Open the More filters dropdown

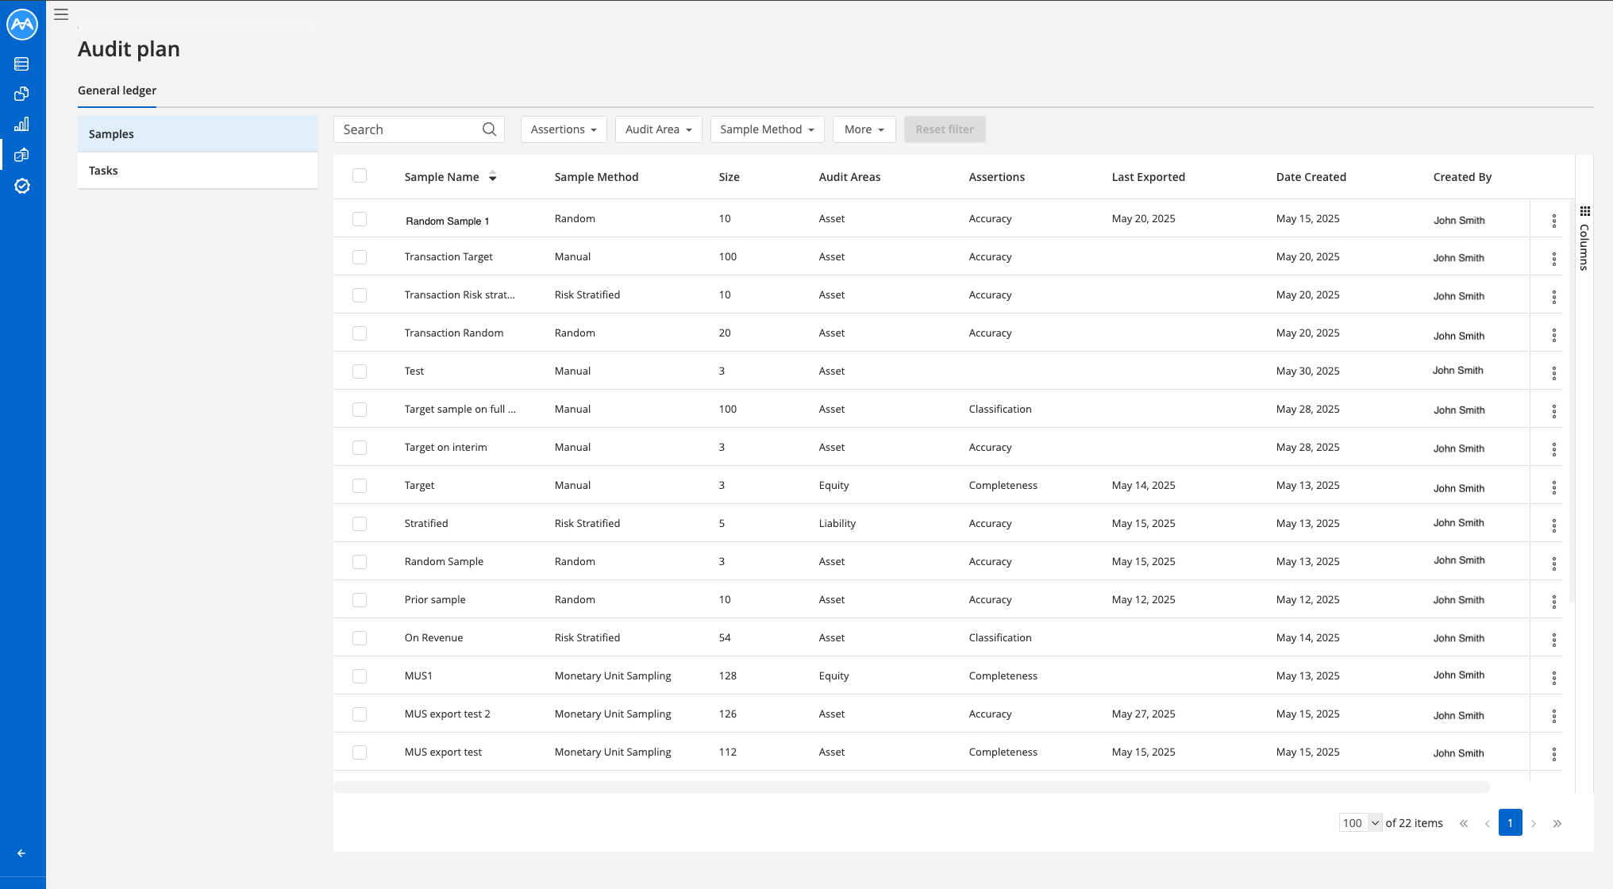pos(864,129)
